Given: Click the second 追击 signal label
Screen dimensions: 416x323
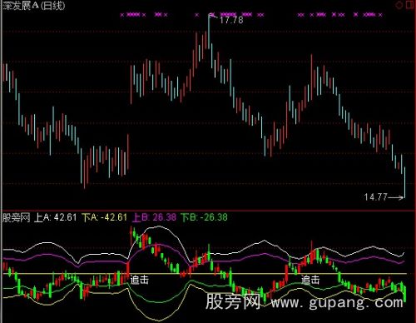Looking at the screenshot, I should tap(310, 280).
